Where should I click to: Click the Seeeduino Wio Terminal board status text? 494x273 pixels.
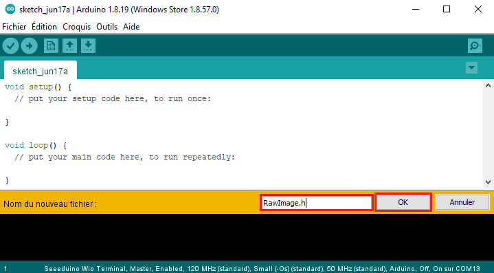point(262,269)
